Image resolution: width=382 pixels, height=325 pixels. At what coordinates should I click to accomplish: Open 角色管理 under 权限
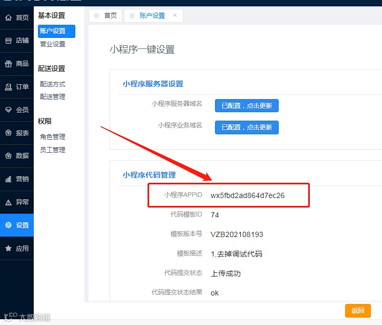53,136
